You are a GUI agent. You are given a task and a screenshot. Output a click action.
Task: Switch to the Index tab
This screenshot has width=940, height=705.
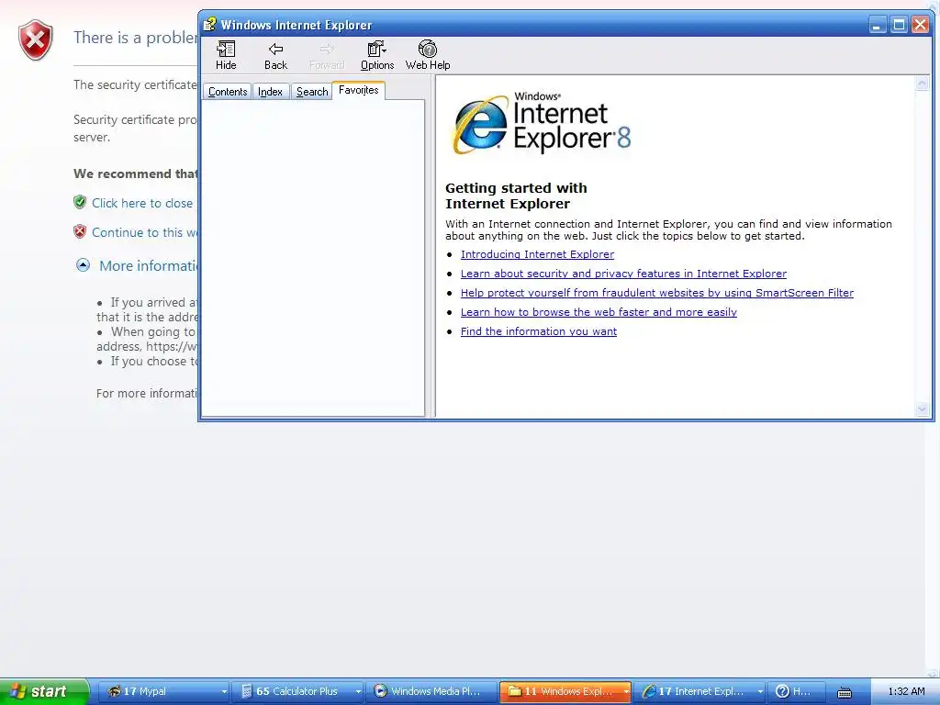coord(270,92)
